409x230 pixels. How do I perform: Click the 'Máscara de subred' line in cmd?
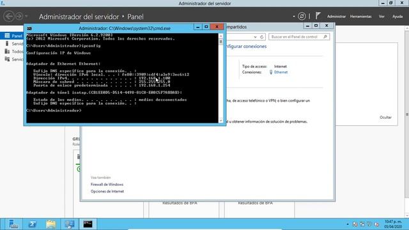click(x=102, y=82)
